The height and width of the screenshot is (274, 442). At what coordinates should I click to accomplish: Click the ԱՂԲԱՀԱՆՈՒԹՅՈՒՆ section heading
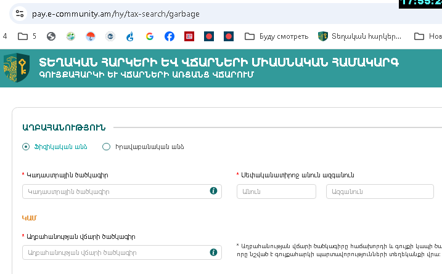pos(63,127)
